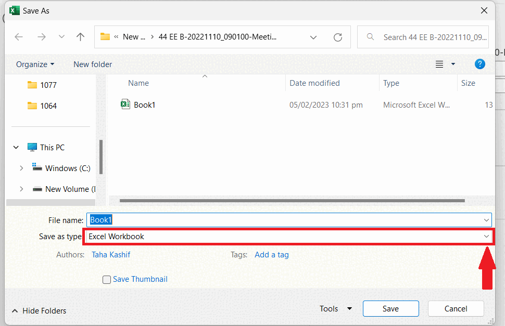Open the Organize menu

coord(34,64)
